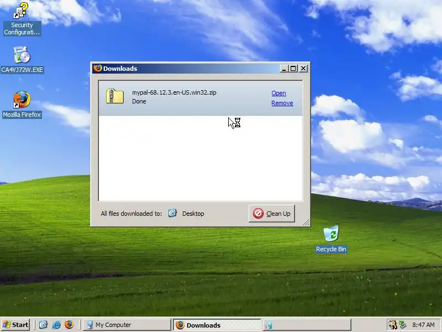This screenshot has width=442, height=332.
Task: Click the Firefox icon in Downloads title bar
Action: [98, 68]
